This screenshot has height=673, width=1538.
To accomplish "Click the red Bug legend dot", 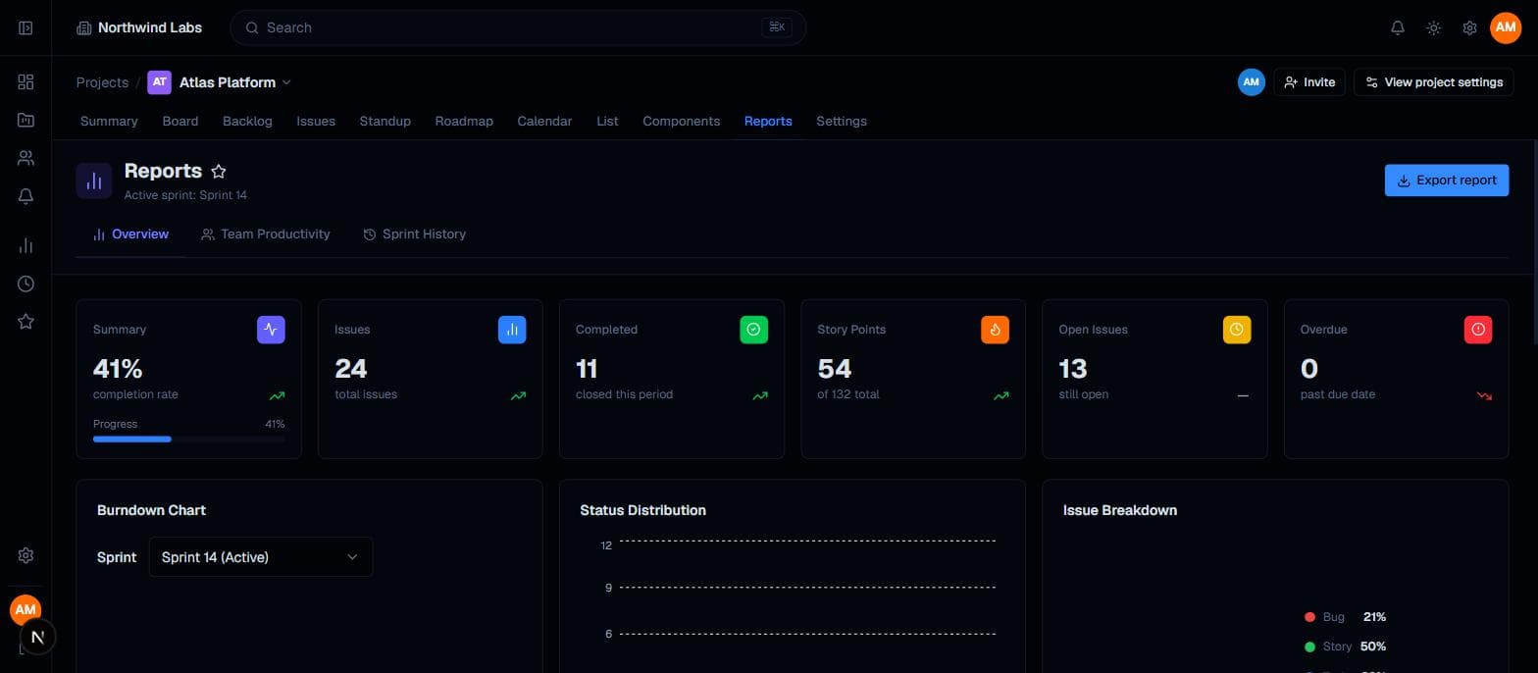I will (1309, 617).
